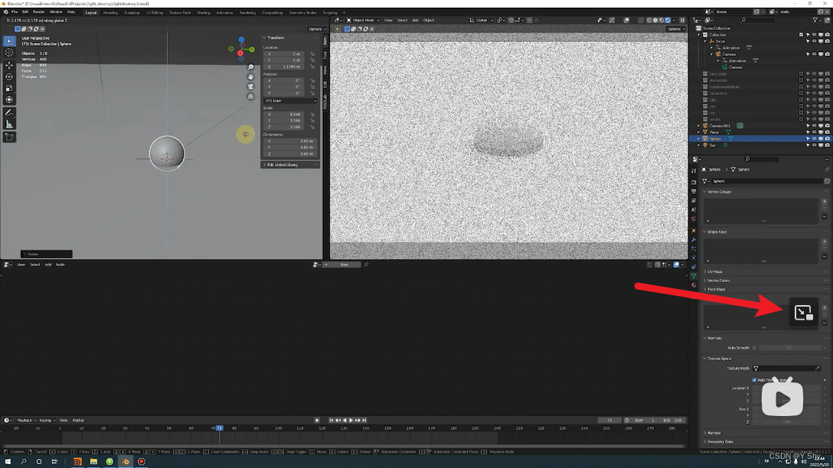Screen dimensions: 833x468
Task: Open File Explorer from taskbar
Action: (93, 462)
